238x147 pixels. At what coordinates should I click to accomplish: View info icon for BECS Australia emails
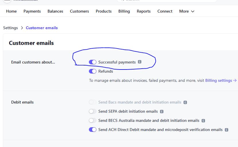(x=203, y=121)
